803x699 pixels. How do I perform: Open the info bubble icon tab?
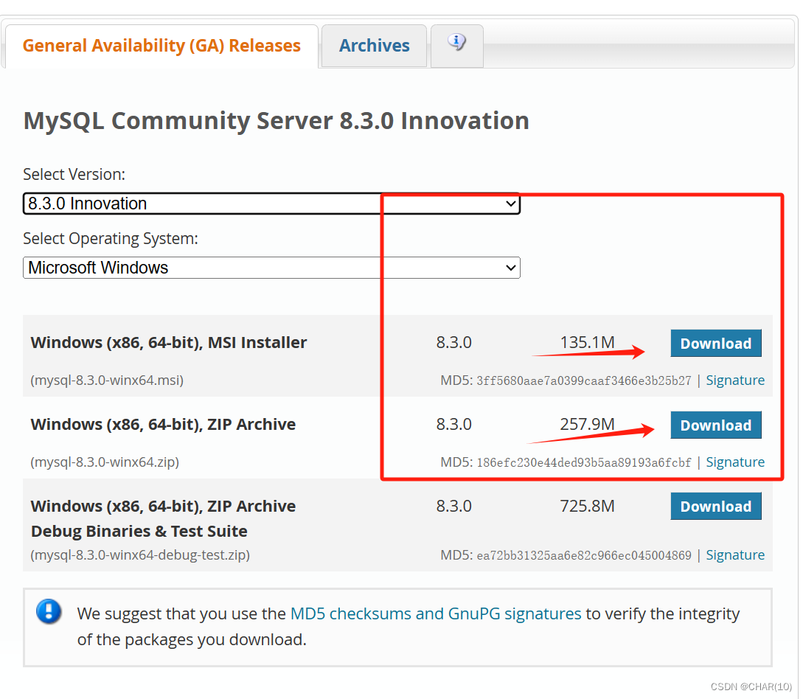tap(457, 45)
